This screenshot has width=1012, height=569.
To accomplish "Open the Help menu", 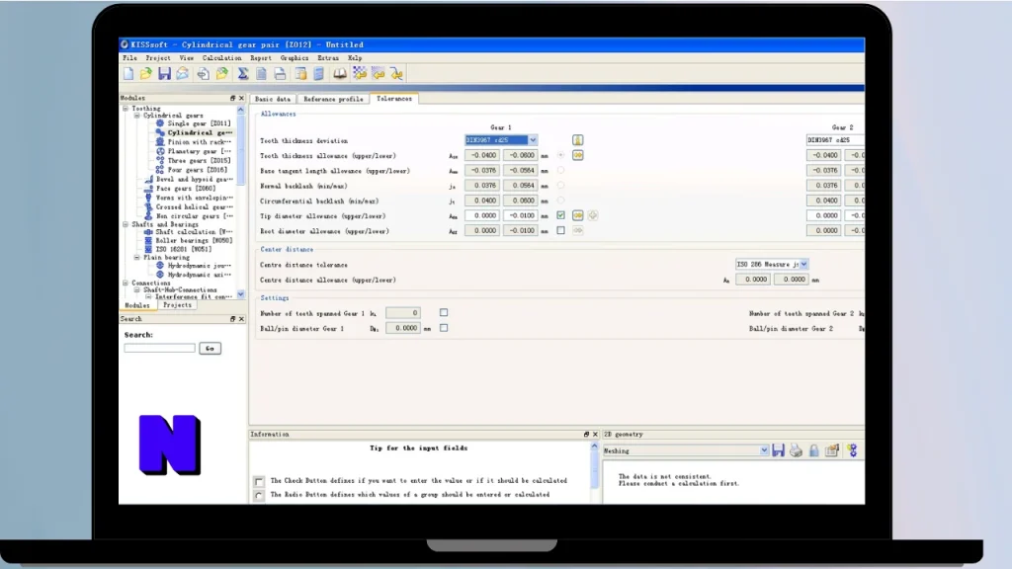I will pos(355,58).
